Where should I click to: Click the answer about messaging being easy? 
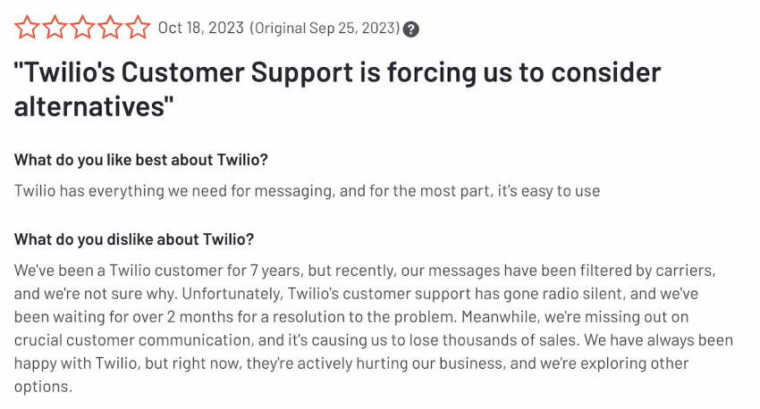[307, 191]
